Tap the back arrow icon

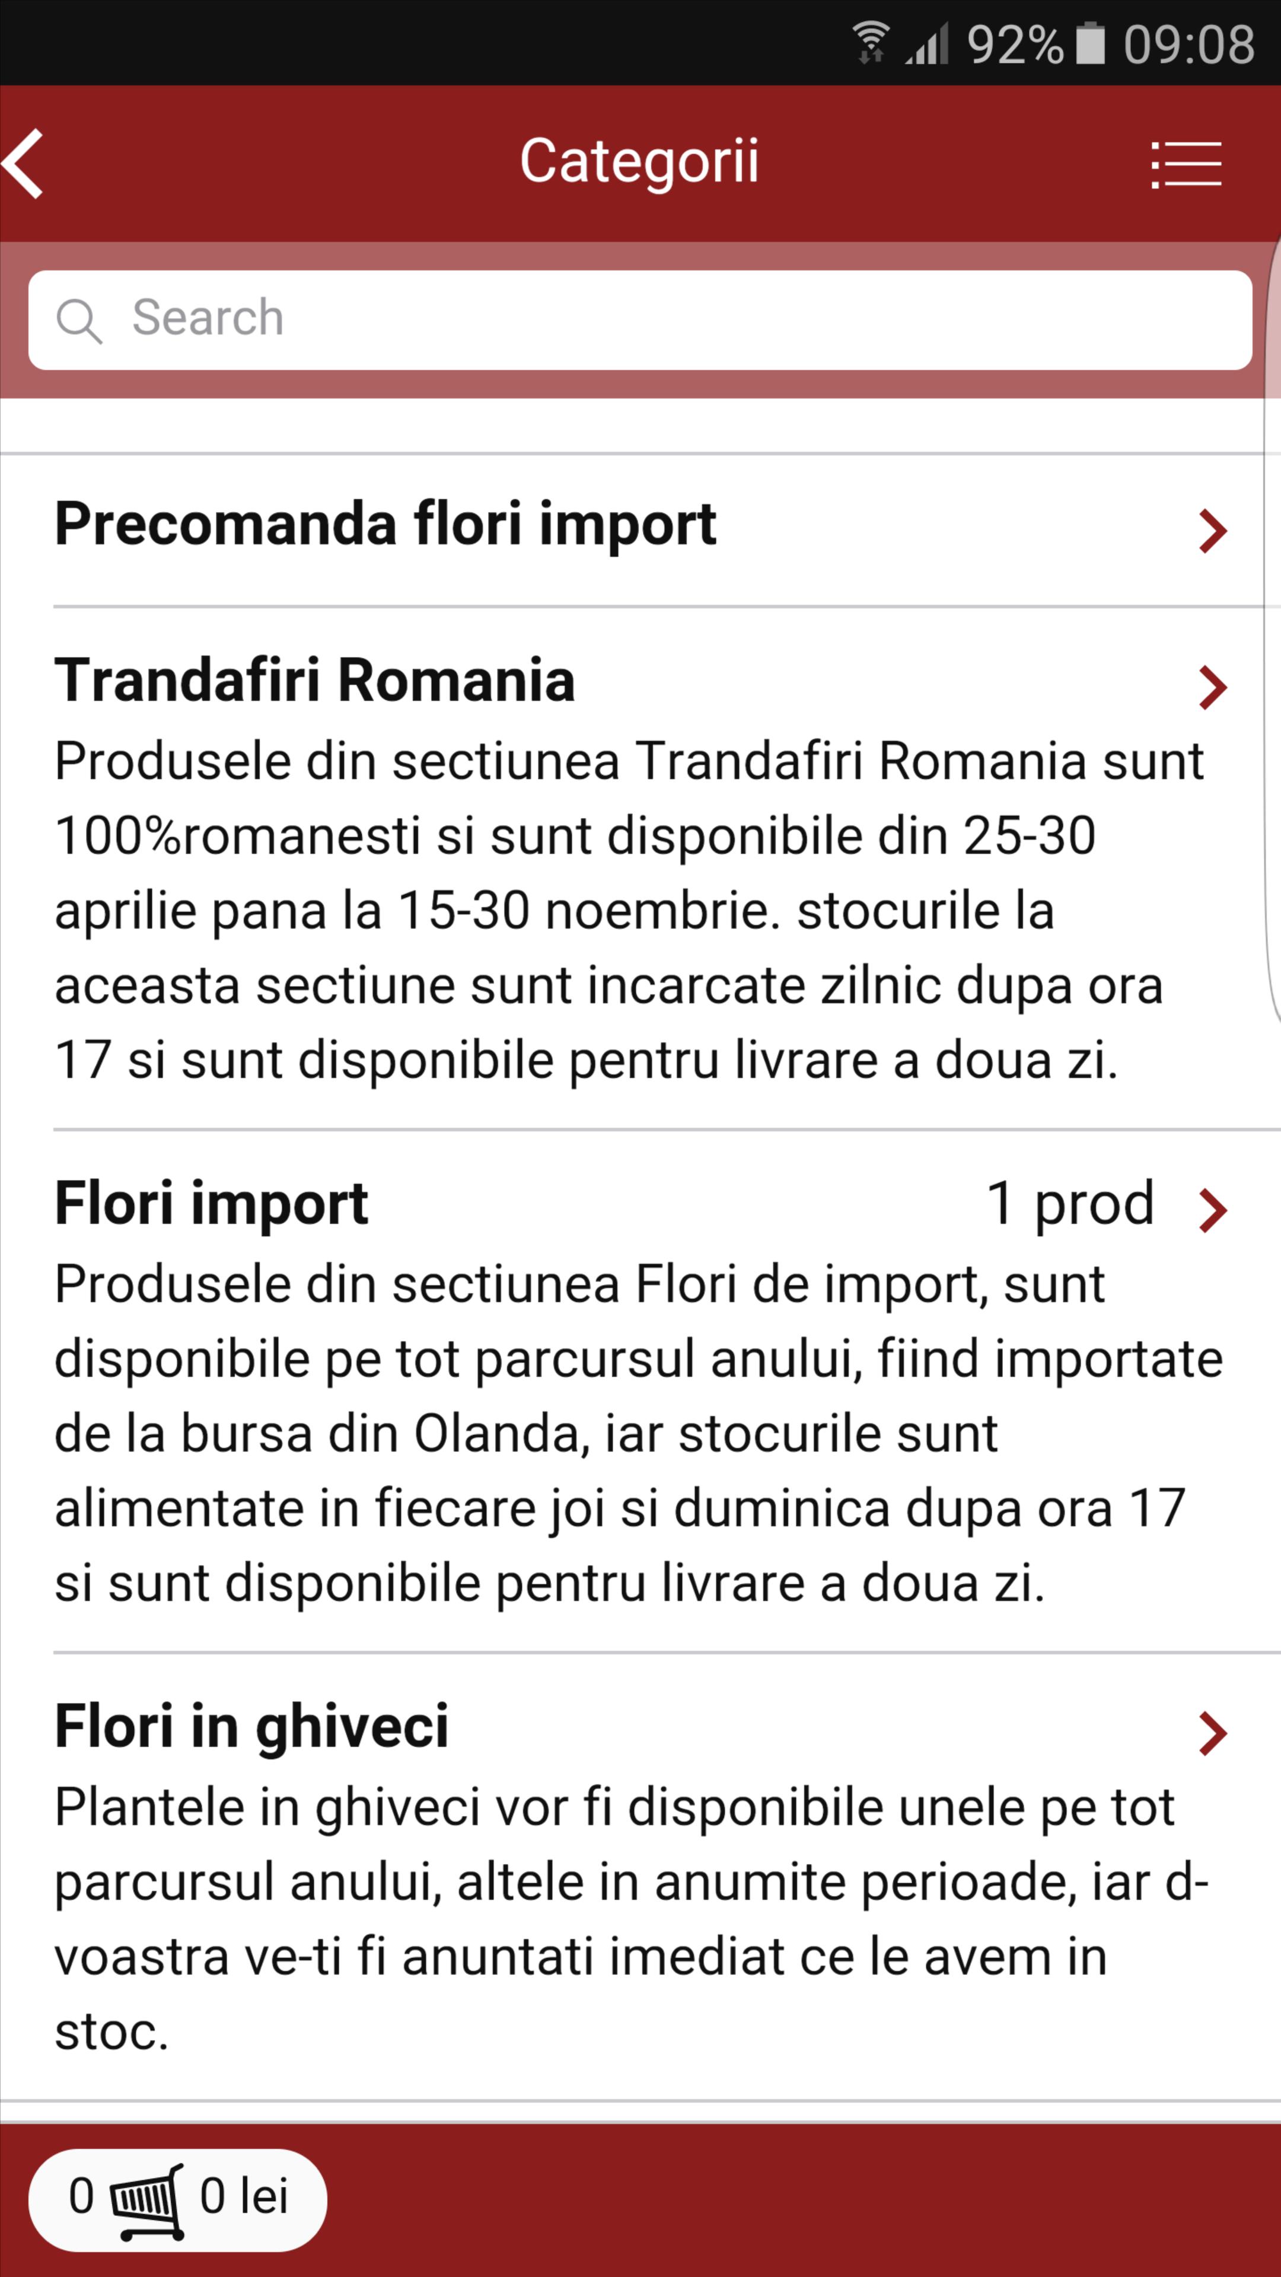tap(23, 164)
